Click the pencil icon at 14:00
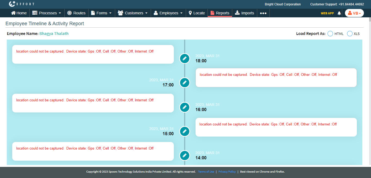This screenshot has width=371, height=178. click(x=185, y=155)
